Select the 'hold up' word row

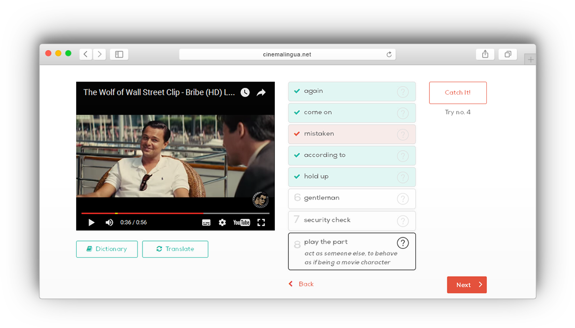click(x=352, y=177)
